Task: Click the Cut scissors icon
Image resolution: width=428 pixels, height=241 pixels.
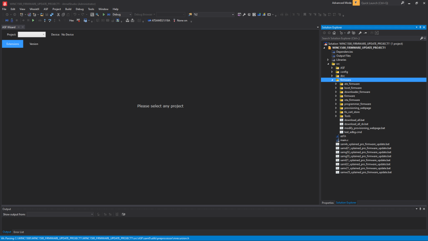Action: (58, 15)
